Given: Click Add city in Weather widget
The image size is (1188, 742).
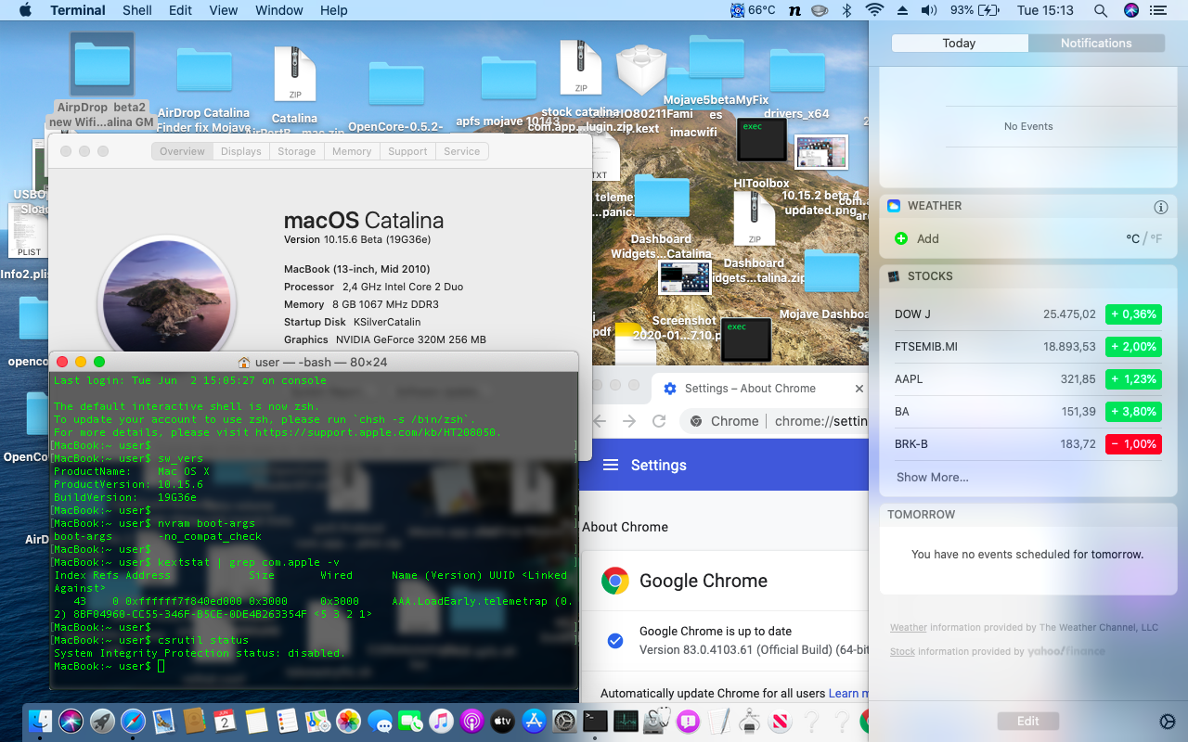Looking at the screenshot, I should [917, 238].
